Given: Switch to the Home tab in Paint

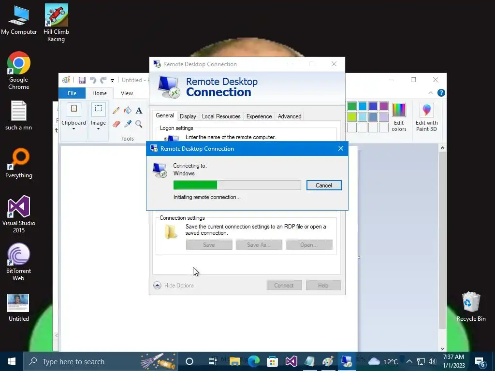Looking at the screenshot, I should [100, 93].
